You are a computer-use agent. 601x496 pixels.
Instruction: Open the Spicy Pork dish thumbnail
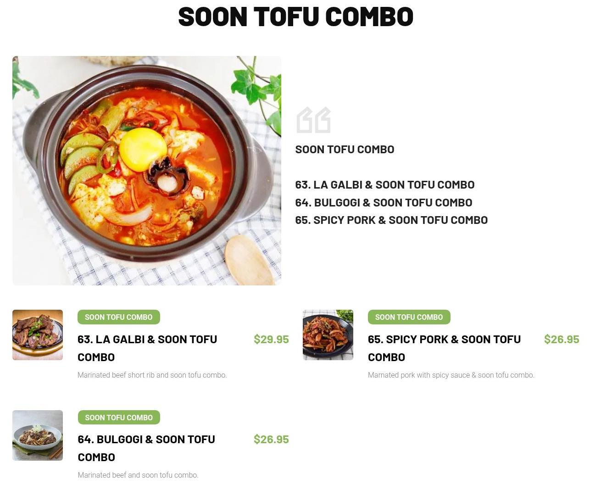(328, 335)
